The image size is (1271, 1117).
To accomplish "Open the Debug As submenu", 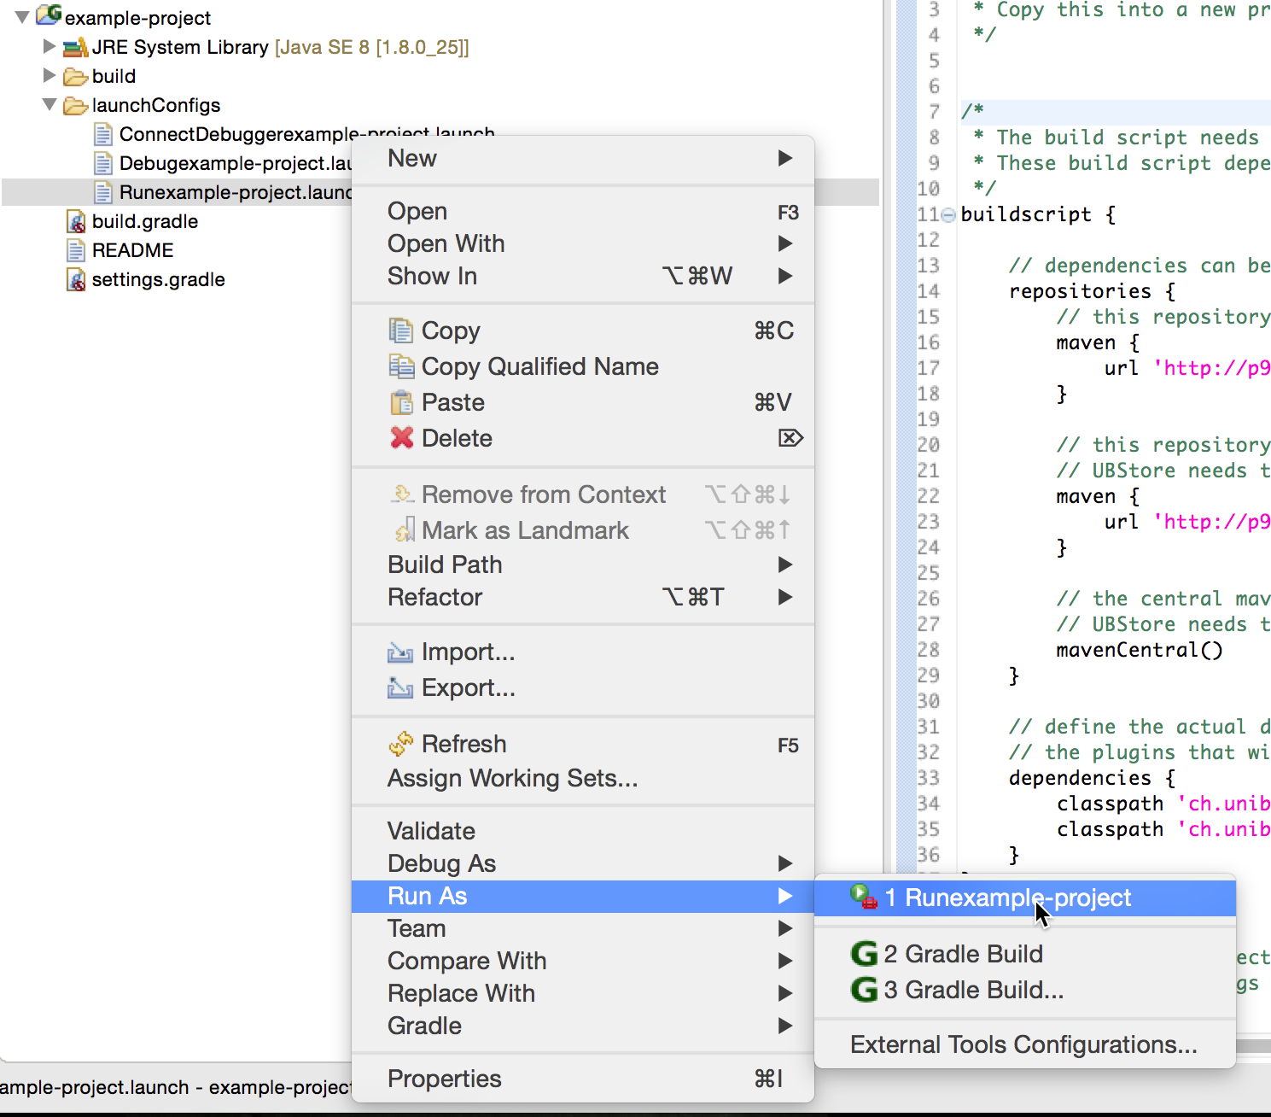I will [x=583, y=863].
